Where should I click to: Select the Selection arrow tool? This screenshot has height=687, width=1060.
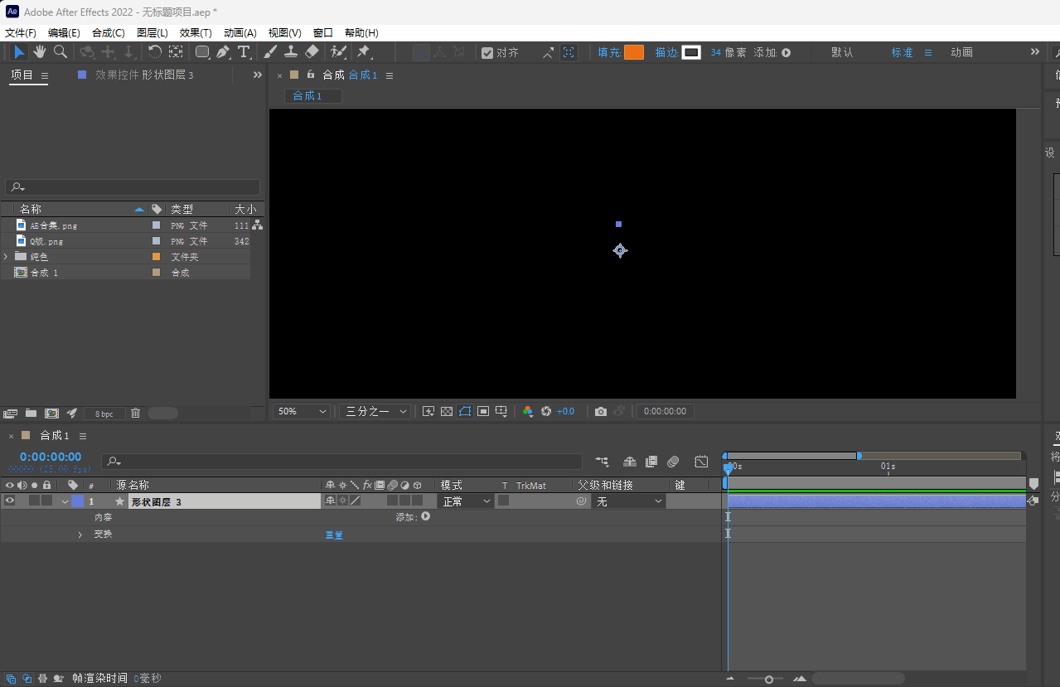[19, 52]
